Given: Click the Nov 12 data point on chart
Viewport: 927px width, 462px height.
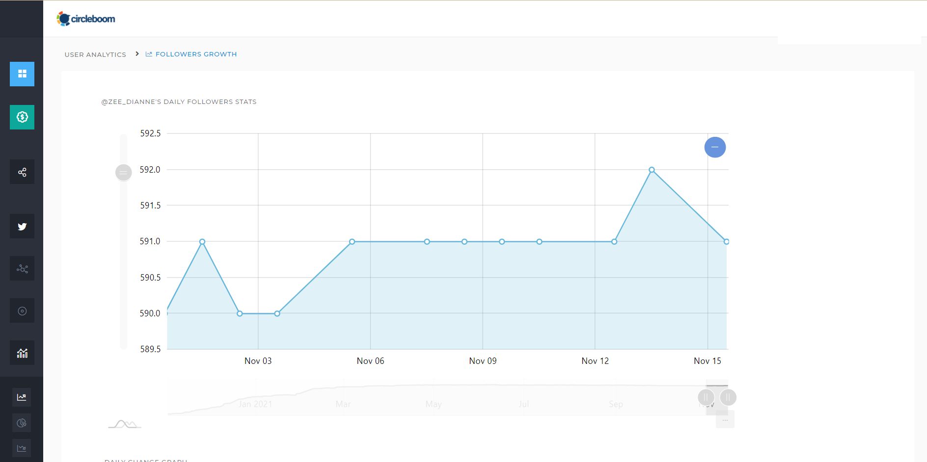Looking at the screenshot, I should 614,241.
